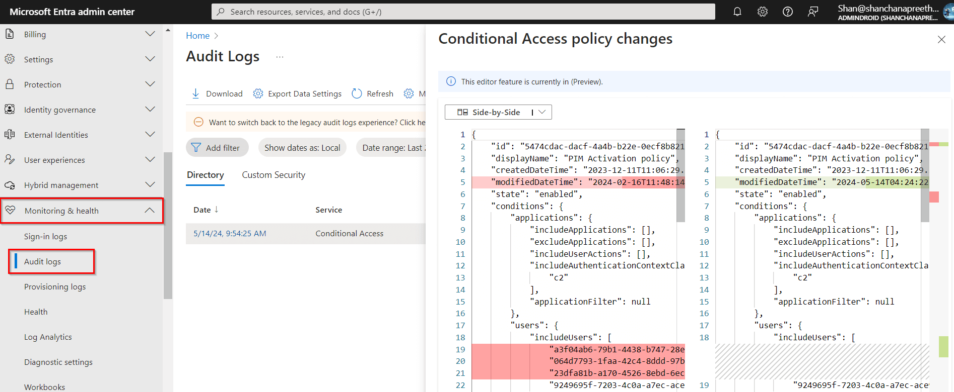
Task: Click the Settings gear icon in sidebar
Action: [10, 59]
